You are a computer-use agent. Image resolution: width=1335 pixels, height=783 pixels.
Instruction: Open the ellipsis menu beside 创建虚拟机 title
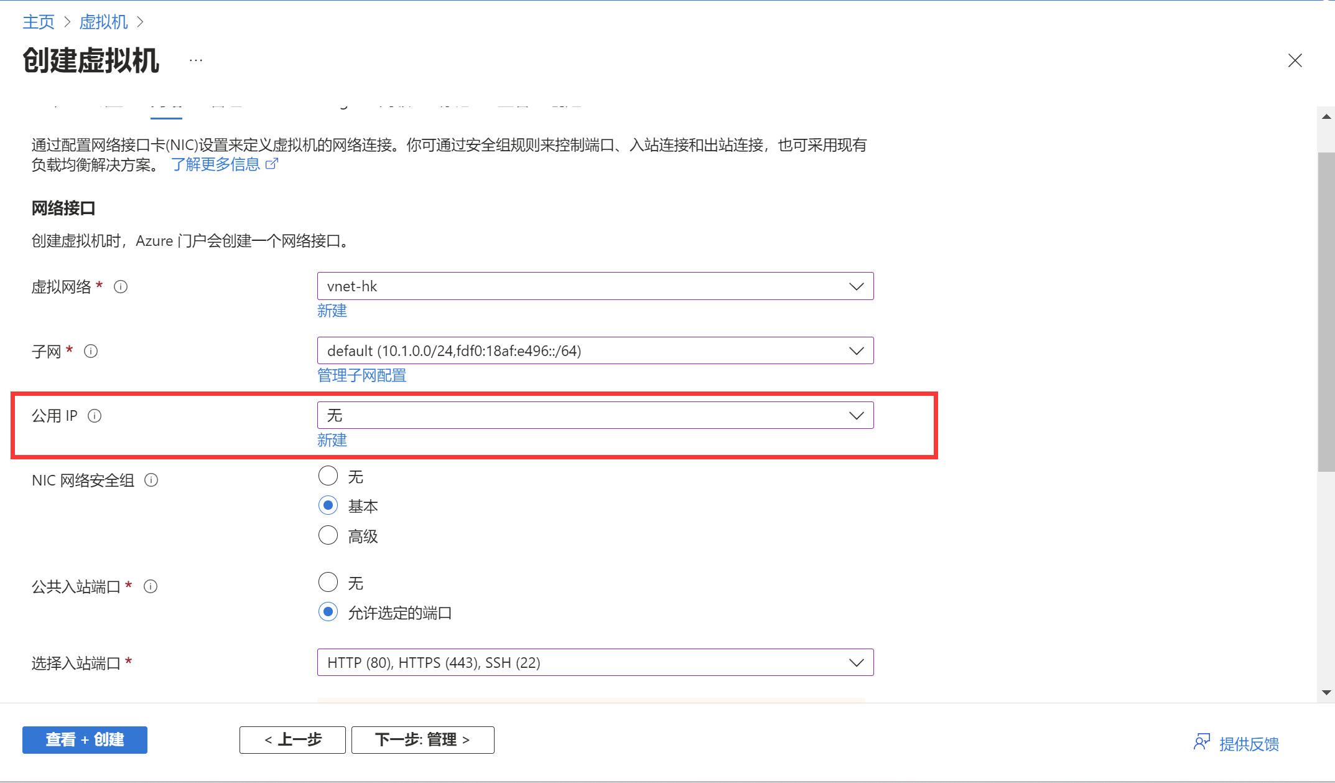click(x=196, y=60)
